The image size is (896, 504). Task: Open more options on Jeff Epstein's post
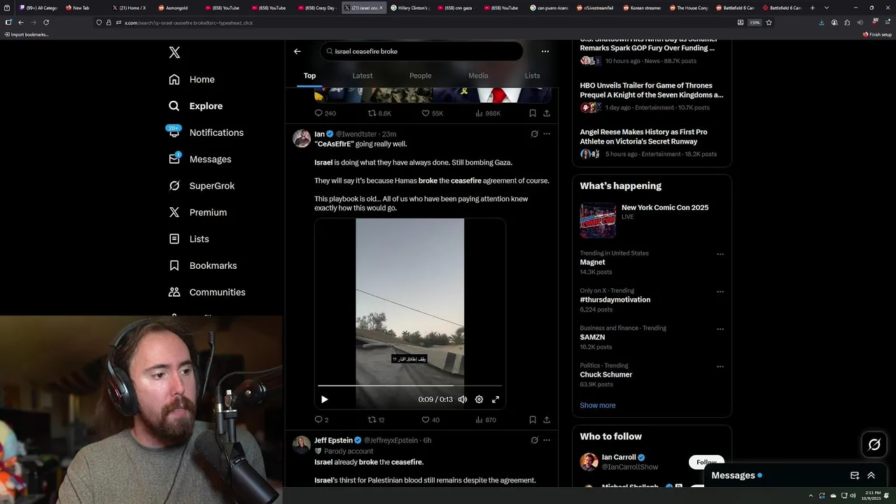(x=547, y=440)
